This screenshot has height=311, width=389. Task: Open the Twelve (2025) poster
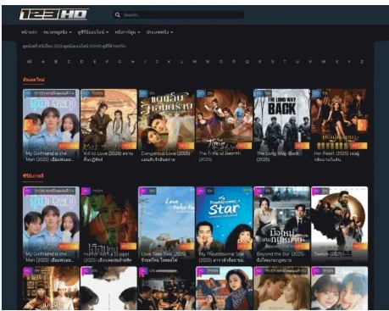(339, 225)
